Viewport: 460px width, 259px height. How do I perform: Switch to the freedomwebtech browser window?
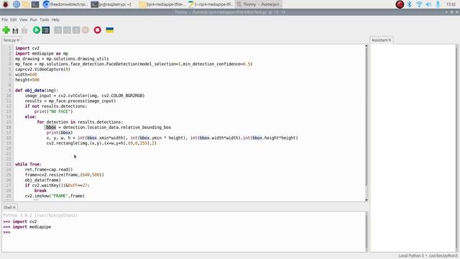click(x=65, y=4)
